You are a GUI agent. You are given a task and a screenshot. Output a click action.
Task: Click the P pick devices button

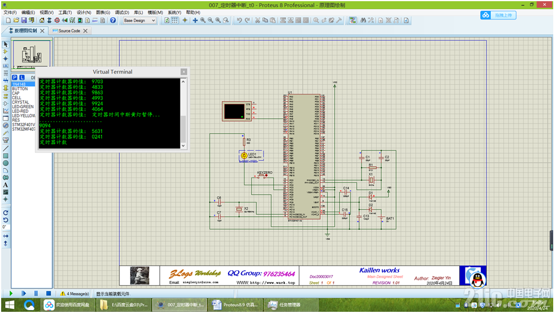[x=14, y=77]
